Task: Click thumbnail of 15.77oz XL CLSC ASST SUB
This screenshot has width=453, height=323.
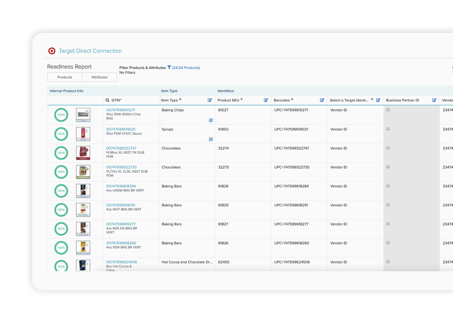Action: 83,172
